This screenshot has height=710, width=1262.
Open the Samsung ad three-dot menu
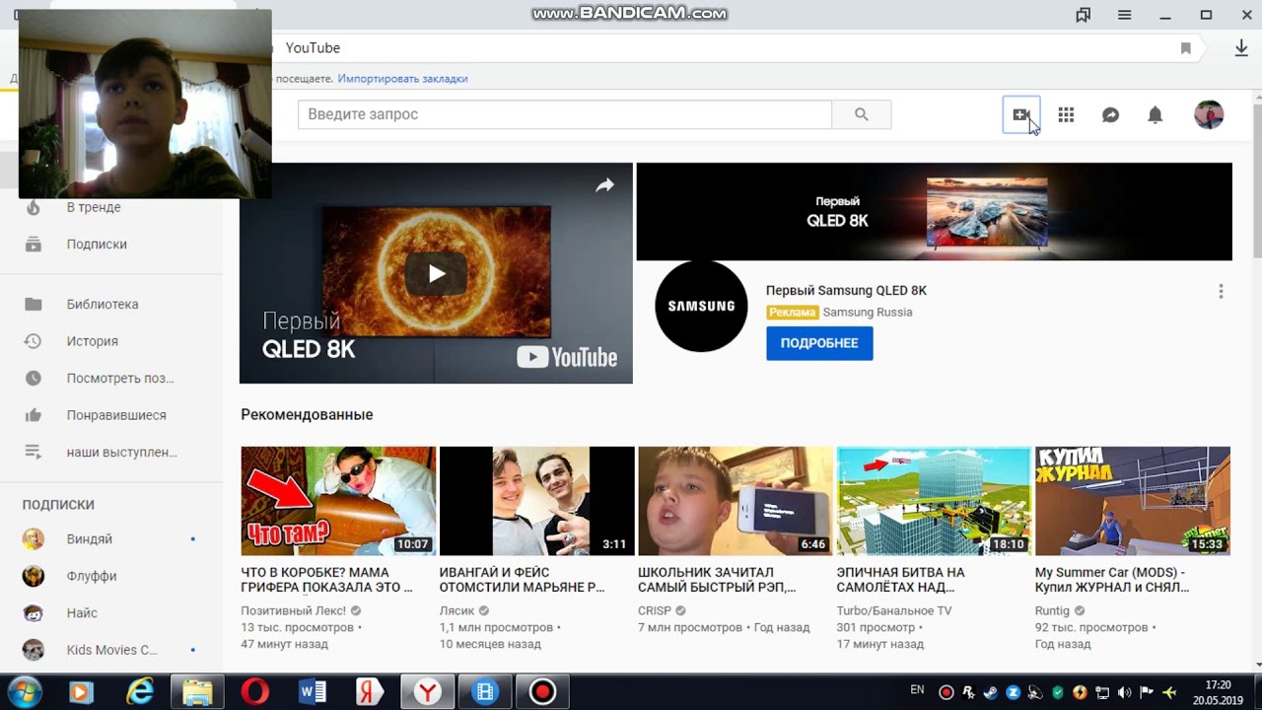(x=1221, y=291)
